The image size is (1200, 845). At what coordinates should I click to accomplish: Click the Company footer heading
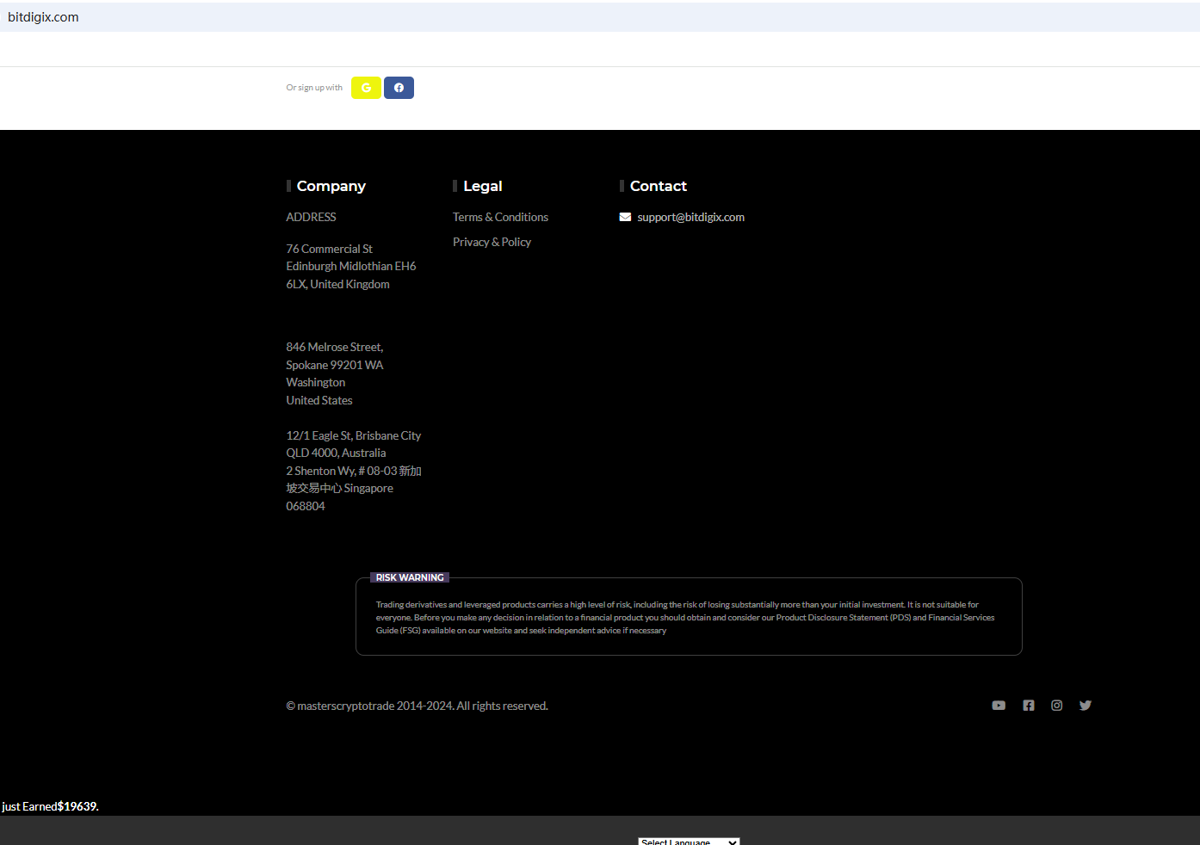(331, 186)
